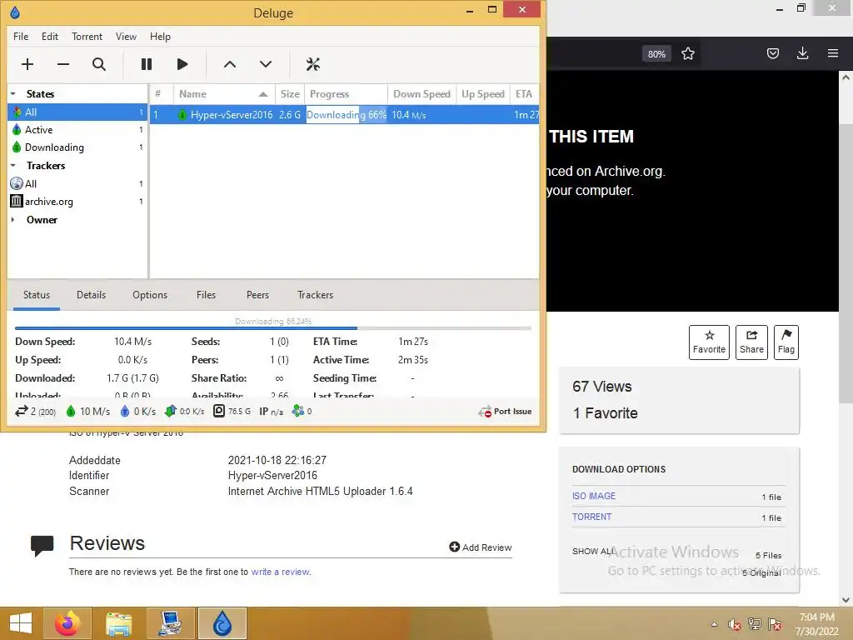
Task: Sort torrents by Name column
Action: 224,93
